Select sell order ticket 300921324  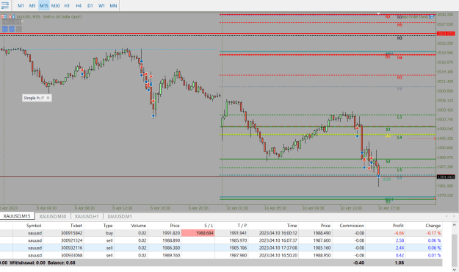click(221, 240)
